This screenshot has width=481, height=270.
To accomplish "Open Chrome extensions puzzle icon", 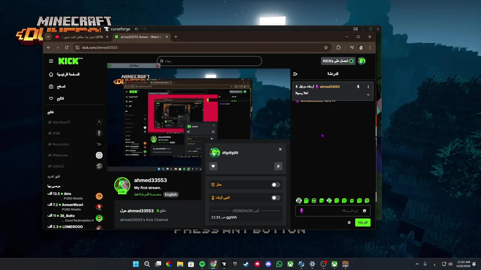I will 339,48.
